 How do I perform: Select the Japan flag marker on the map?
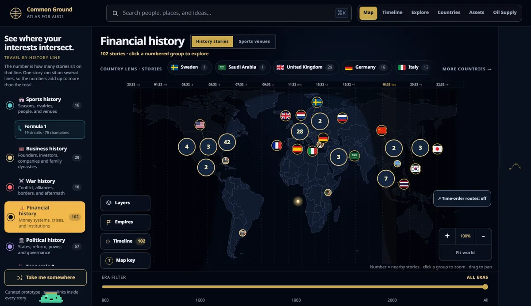(437, 149)
